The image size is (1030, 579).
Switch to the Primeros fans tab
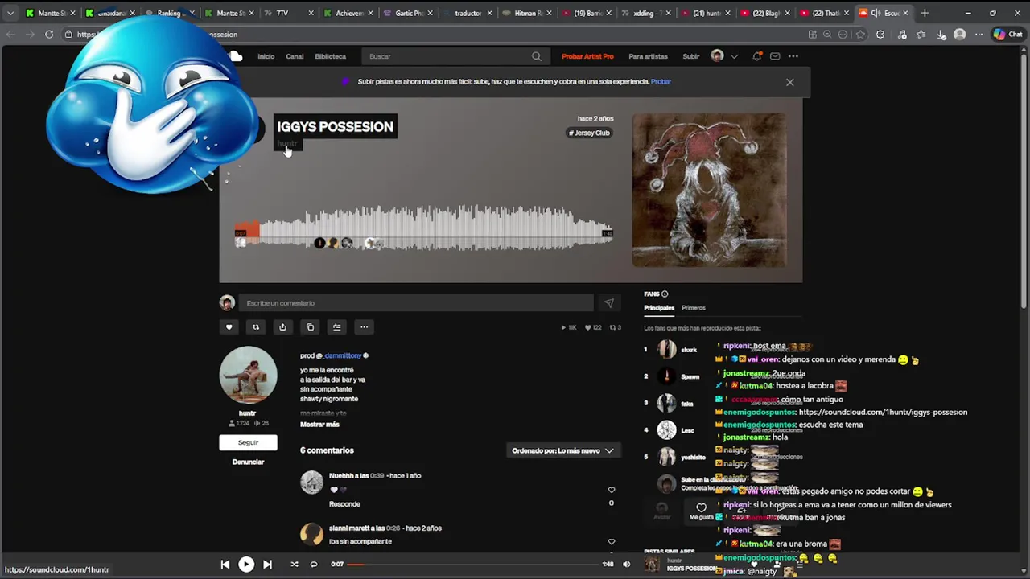click(694, 308)
